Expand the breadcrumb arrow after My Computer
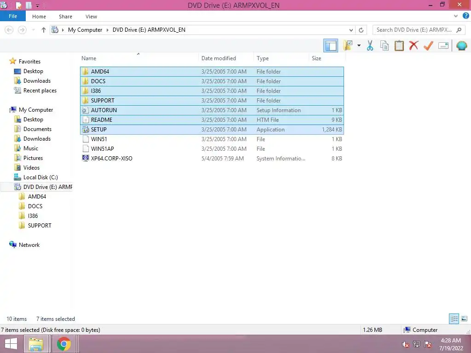 click(x=107, y=30)
